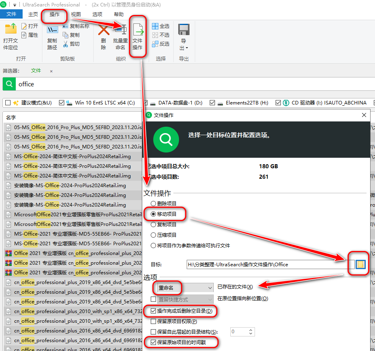This screenshot has width=375, height=351.
Task: Toggle 操作完成后删除空目录(D) checkbox
Action: (x=153, y=311)
